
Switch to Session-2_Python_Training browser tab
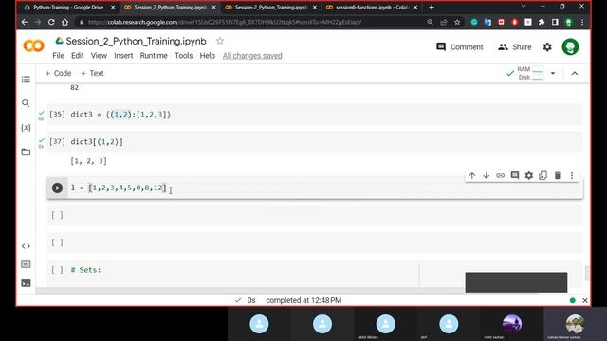click(x=270, y=7)
